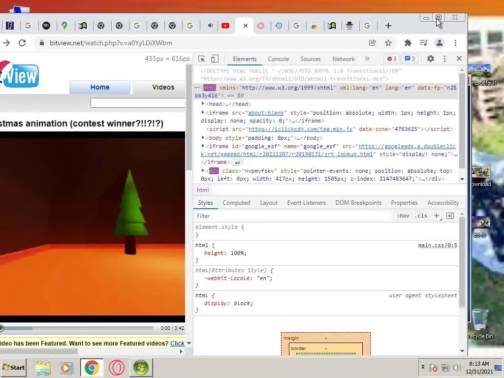Open the about:blank src link

[266, 113]
